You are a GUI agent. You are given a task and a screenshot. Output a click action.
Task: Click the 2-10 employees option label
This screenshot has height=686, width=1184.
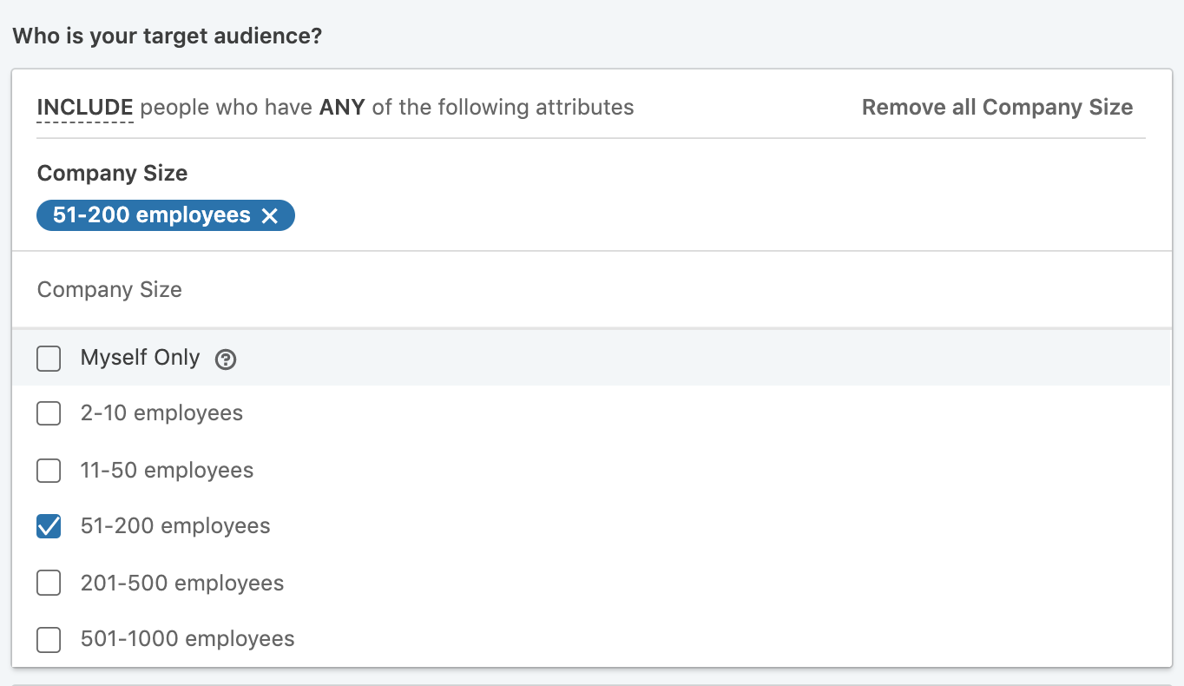161,413
